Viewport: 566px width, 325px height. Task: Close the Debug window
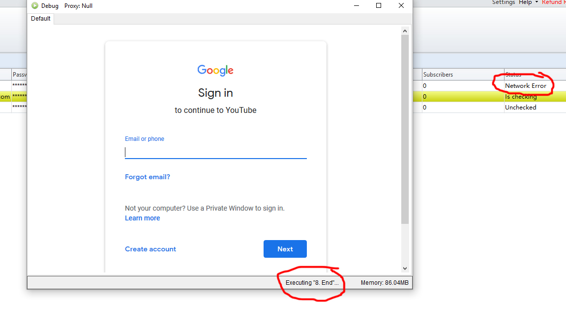(401, 6)
